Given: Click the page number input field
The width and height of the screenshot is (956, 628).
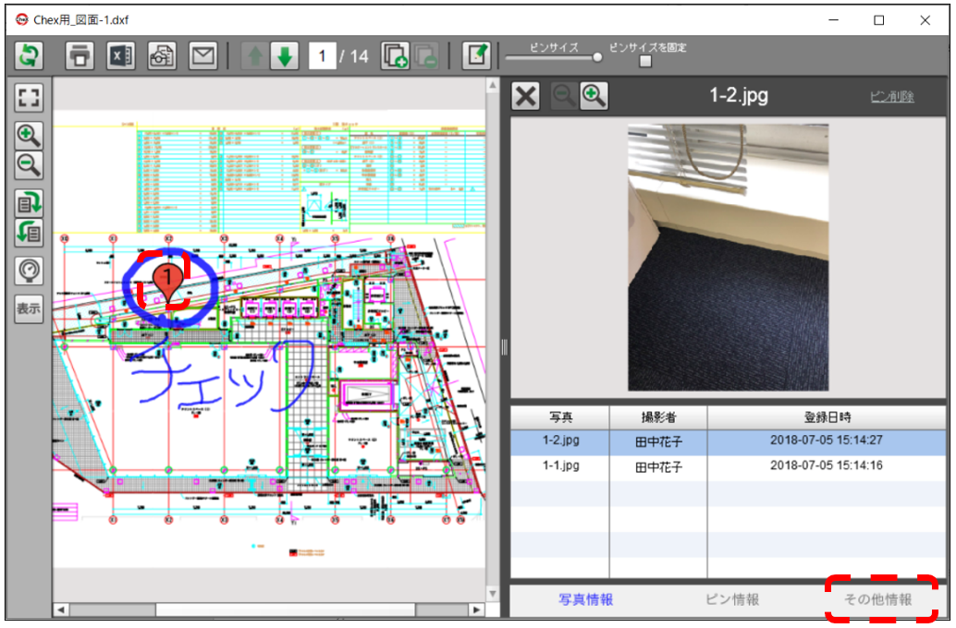Looking at the screenshot, I should 321,56.
